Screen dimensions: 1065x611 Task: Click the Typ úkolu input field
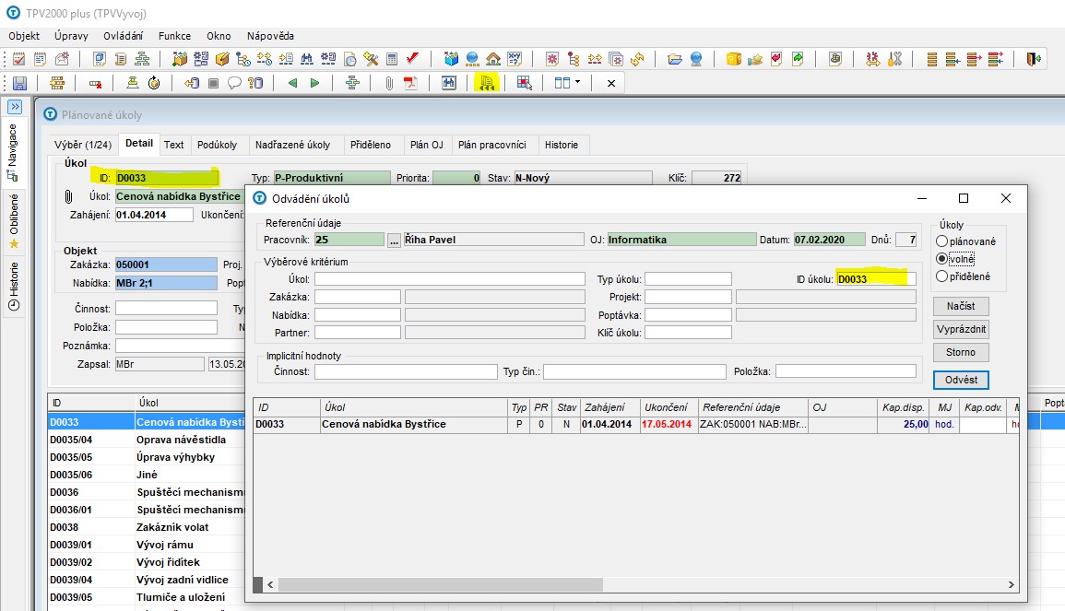pos(688,279)
